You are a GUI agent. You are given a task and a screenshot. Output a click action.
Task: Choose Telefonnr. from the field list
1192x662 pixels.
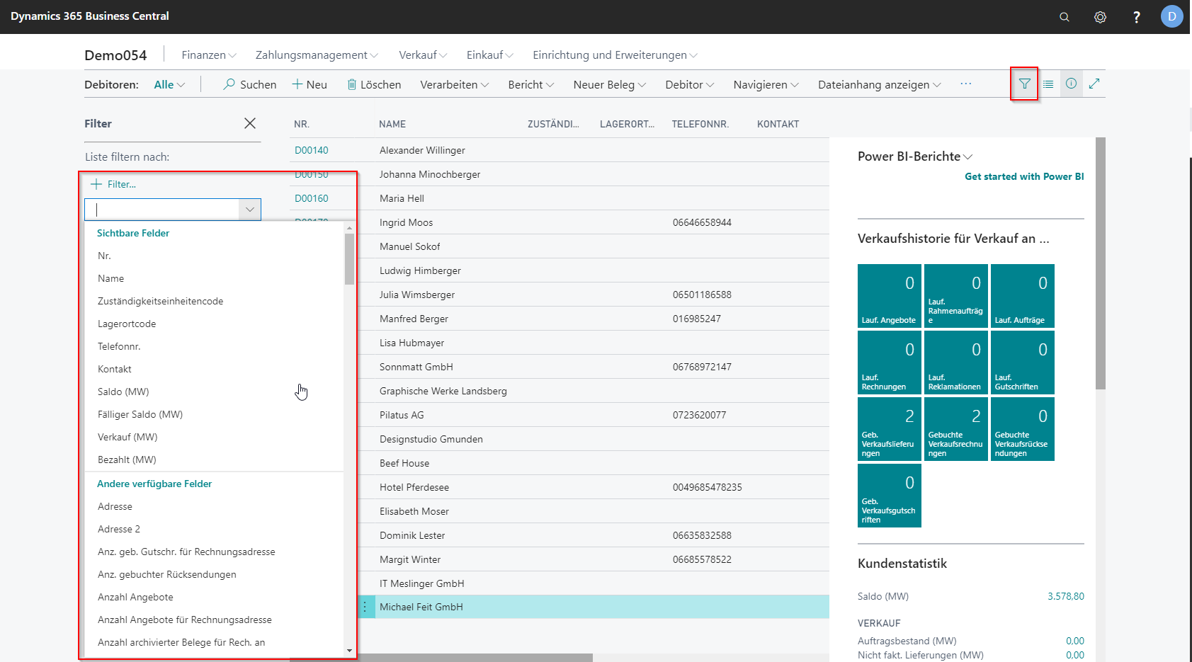(x=119, y=346)
